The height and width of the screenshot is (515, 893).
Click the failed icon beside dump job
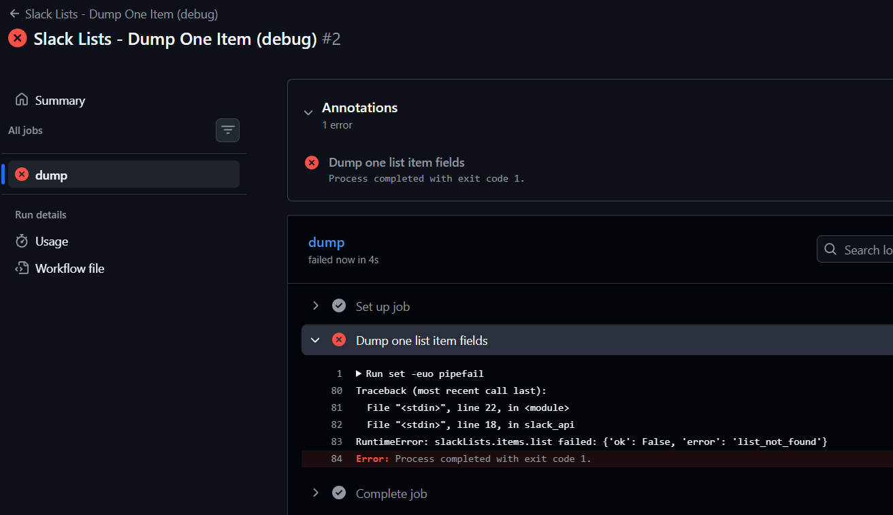pos(22,175)
